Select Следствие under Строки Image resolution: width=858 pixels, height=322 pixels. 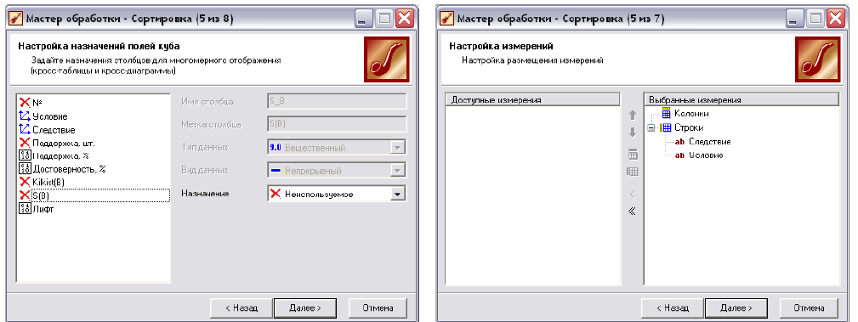(x=709, y=142)
